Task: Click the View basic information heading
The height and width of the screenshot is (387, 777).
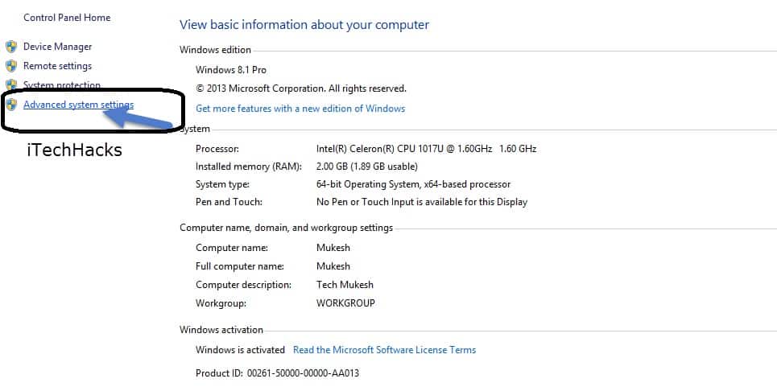Action: click(x=304, y=25)
